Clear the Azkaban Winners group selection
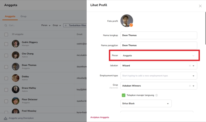 click(x=190, y=86)
